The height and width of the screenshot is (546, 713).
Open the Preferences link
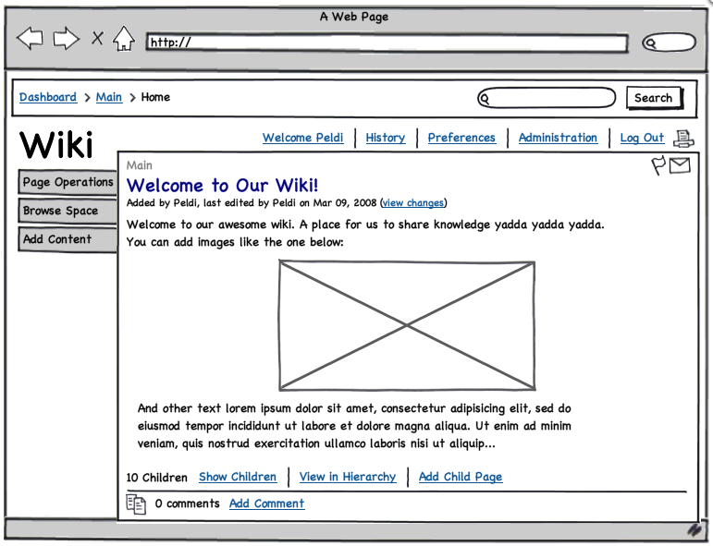[x=461, y=138]
